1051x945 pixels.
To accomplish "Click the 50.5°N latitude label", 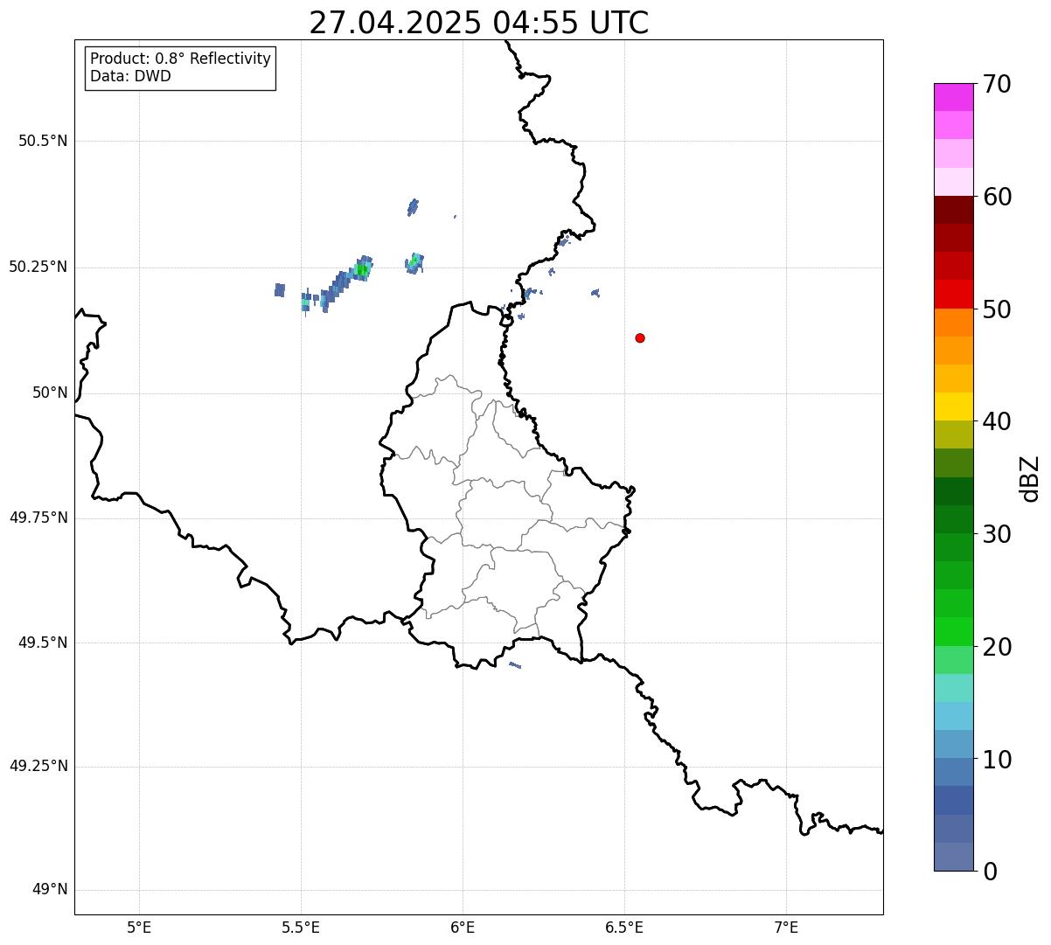I will click(43, 141).
